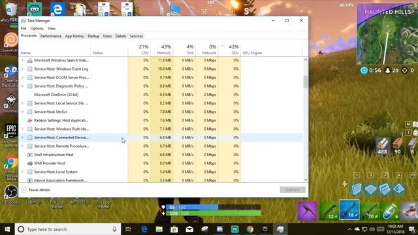This screenshot has width=418, height=235.
Task: Sort processes by Memory column
Action: coord(161,50)
